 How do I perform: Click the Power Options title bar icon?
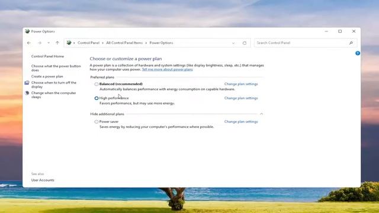click(27, 31)
